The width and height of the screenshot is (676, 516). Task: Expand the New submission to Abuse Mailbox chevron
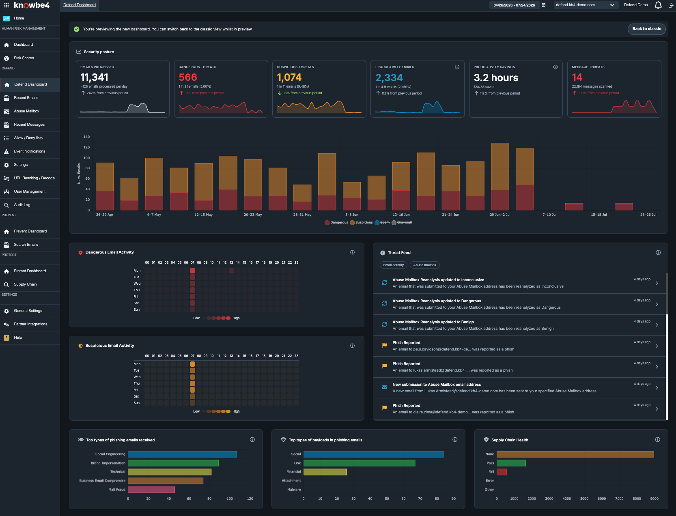(x=657, y=388)
